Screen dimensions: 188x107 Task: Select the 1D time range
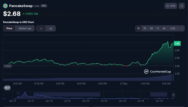click(x=138, y=28)
